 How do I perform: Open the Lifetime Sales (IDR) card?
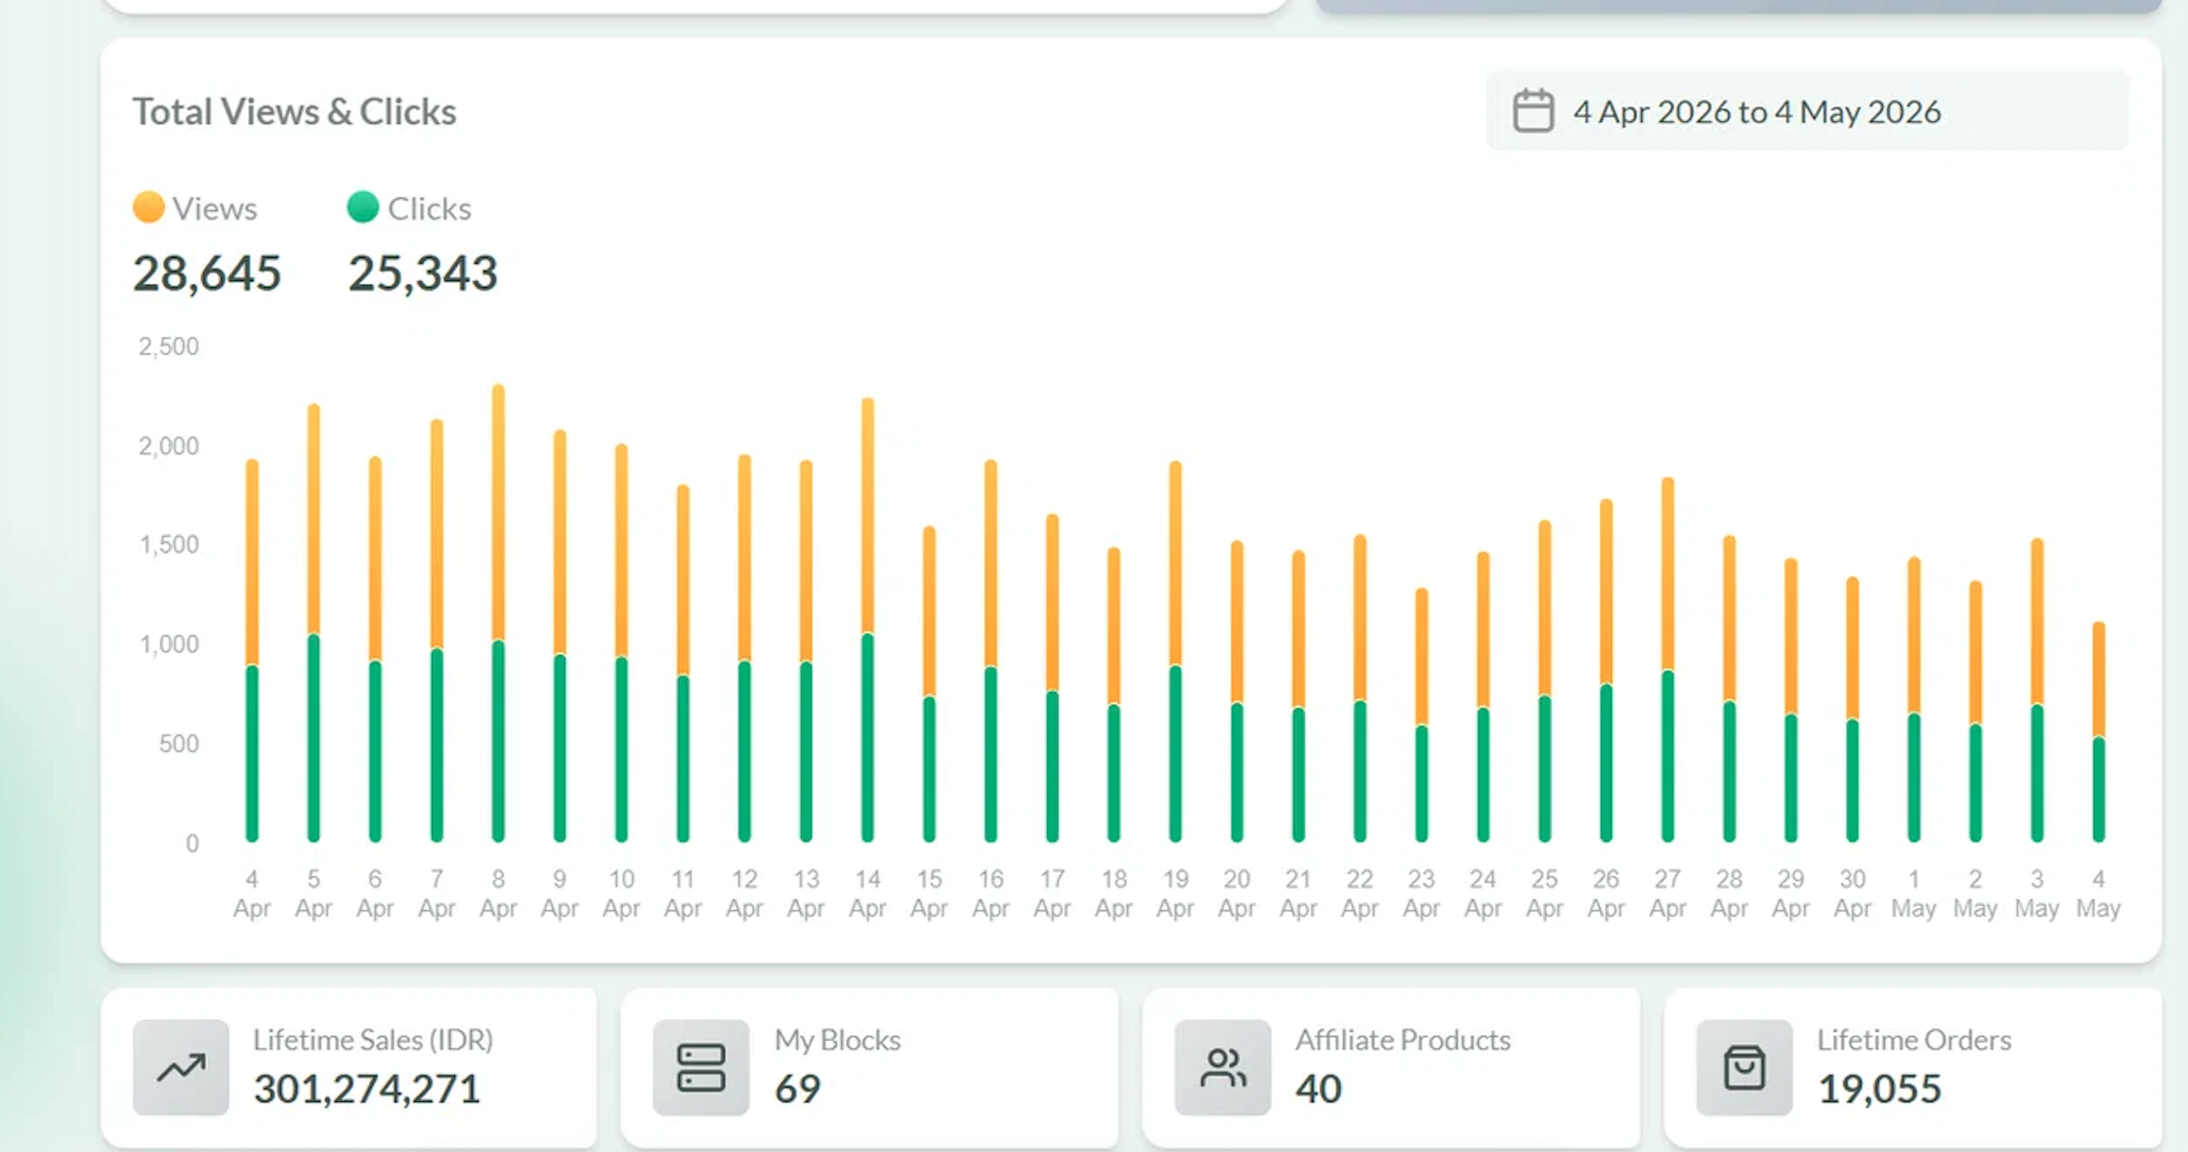tap(349, 1068)
